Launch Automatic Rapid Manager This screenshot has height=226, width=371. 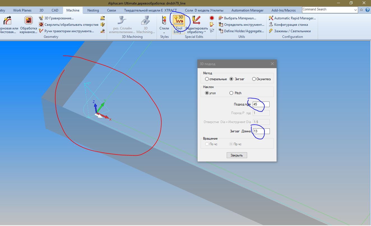point(292,18)
